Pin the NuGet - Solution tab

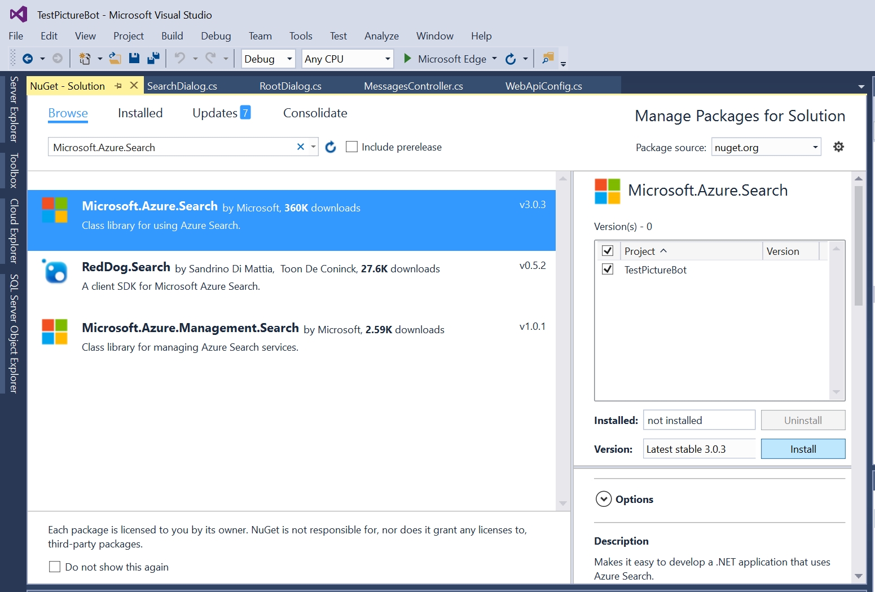(118, 86)
